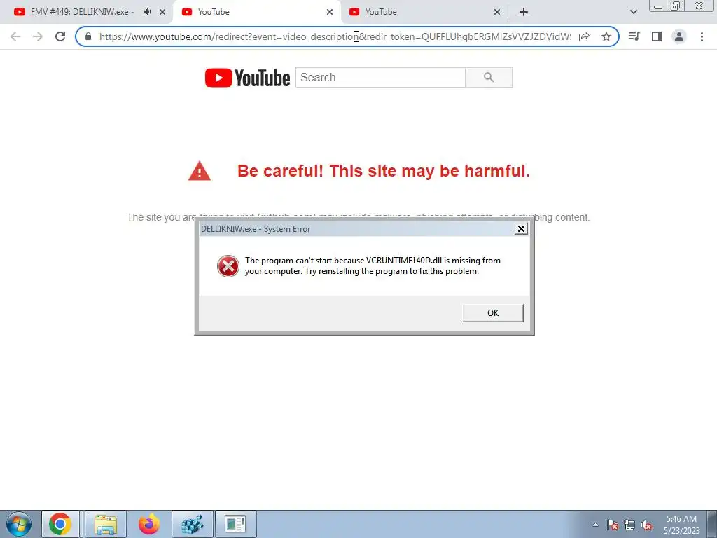Mute audio icon on the FMV #449 tab
Screen dimensions: 717x538
[147, 12]
